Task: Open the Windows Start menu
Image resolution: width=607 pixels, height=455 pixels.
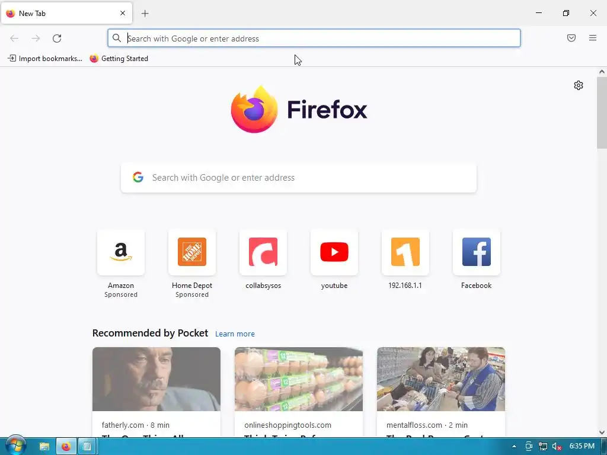Action: click(x=15, y=446)
